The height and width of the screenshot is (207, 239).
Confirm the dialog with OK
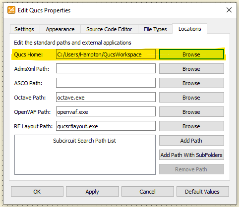click(37, 192)
